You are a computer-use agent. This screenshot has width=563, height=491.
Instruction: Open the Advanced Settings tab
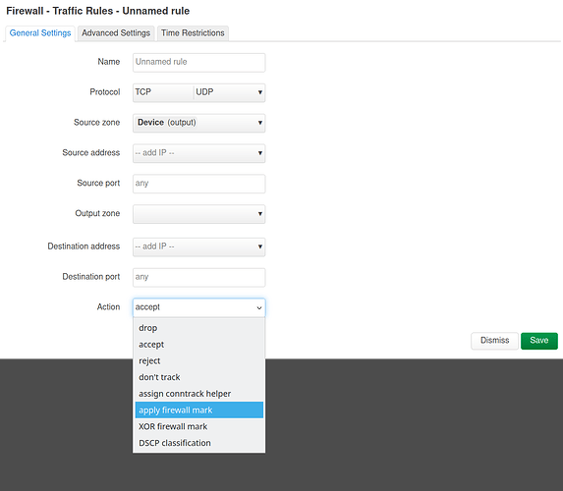116,33
